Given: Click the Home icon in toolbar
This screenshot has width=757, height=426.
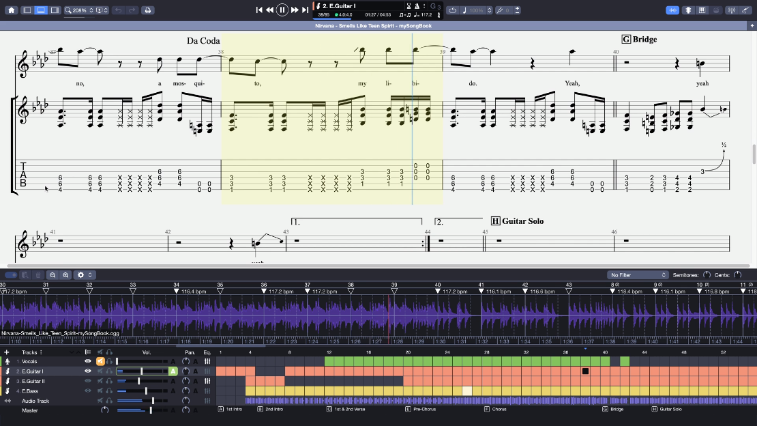Looking at the screenshot, I should pyautogui.click(x=11, y=10).
